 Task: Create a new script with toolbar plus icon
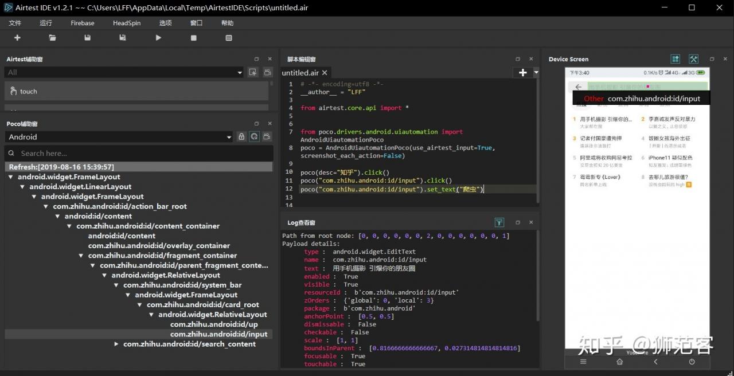17,38
